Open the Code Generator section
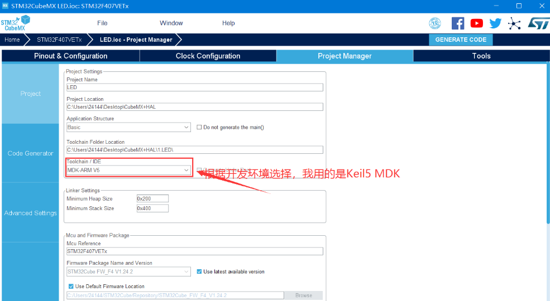This screenshot has width=550, height=301. [x=30, y=153]
